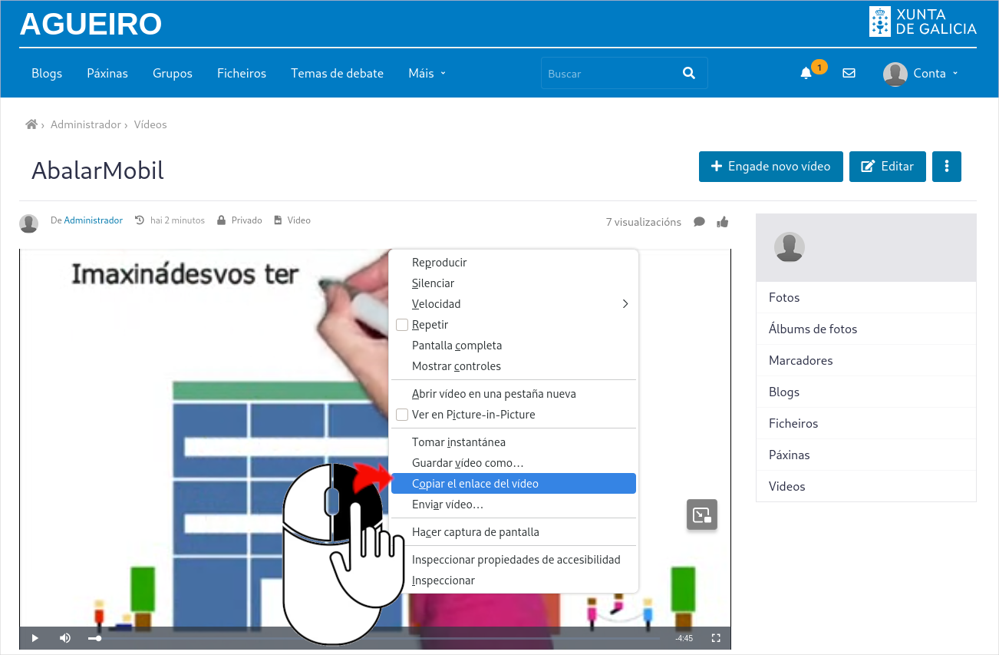999x655 pixels.
Task: Click the author avatar next to Administrador
Action: [29, 223]
